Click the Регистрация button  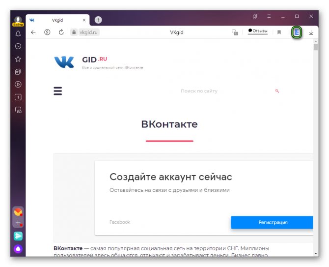(x=272, y=222)
